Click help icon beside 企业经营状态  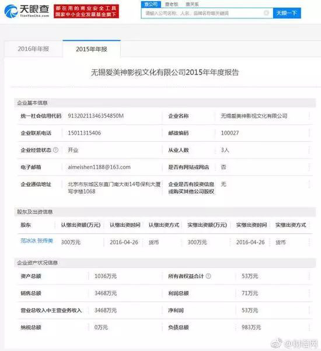(x=56, y=150)
